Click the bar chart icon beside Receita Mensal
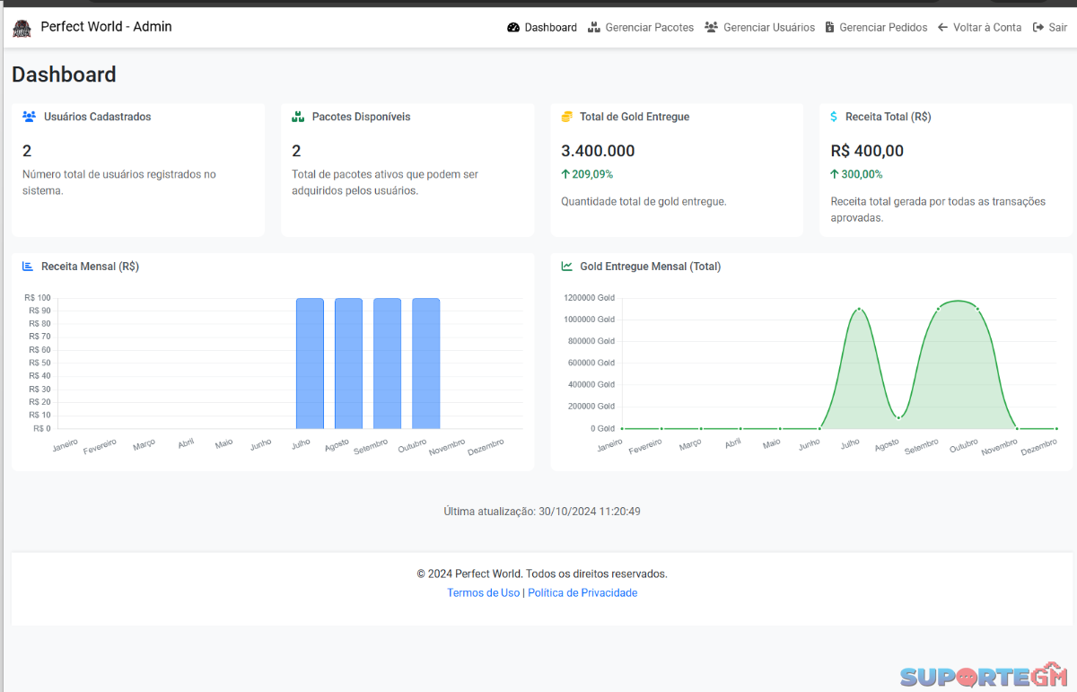The image size is (1077, 692). pos(28,267)
